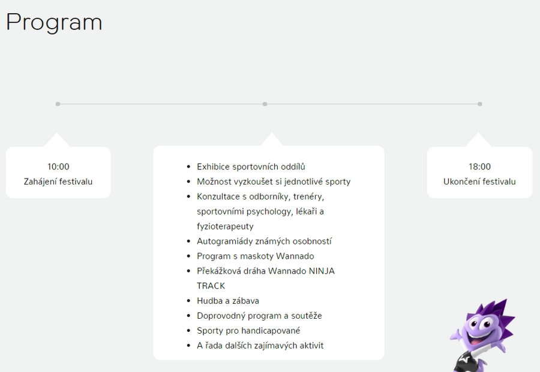Select the first timeline dot marker

click(58, 104)
